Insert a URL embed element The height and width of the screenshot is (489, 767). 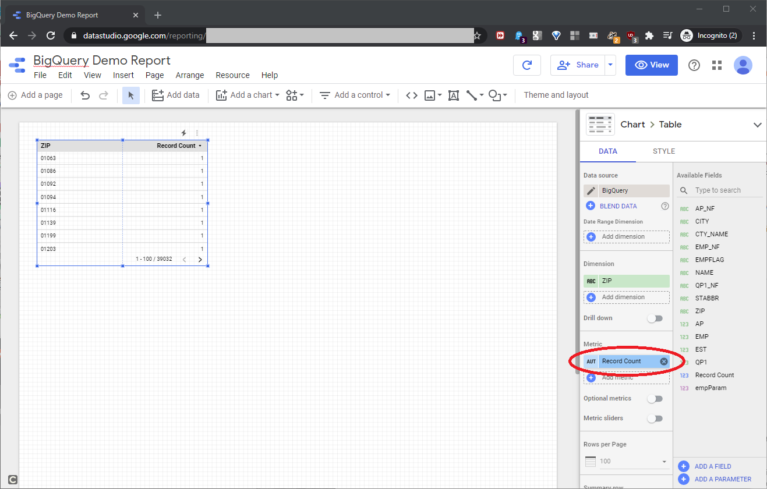[412, 95]
